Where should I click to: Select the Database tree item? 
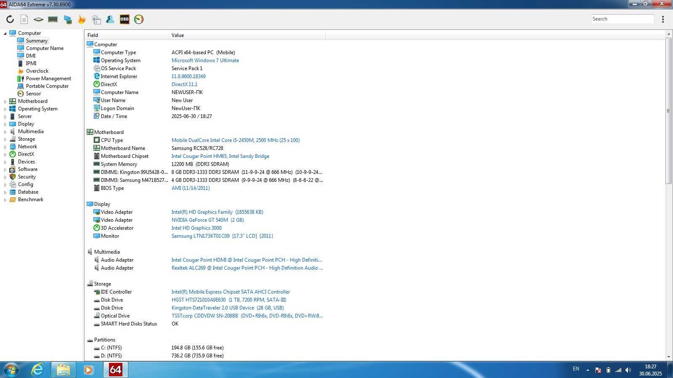(x=28, y=192)
